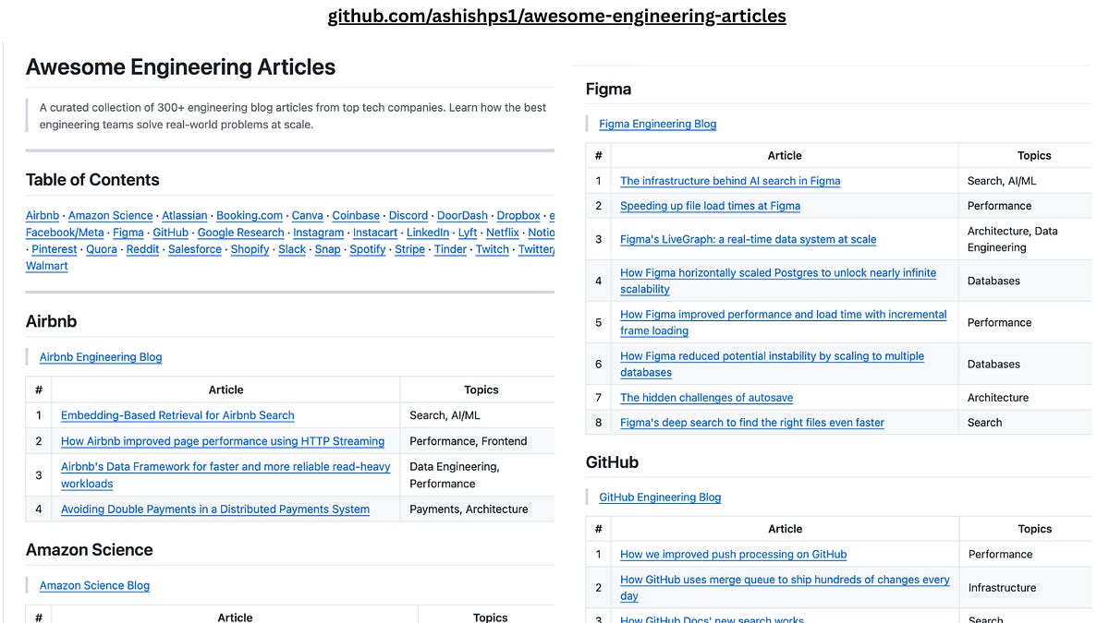Screen dimensions: 1109x623
Task: Open Figma's deep search article
Action: (752, 423)
